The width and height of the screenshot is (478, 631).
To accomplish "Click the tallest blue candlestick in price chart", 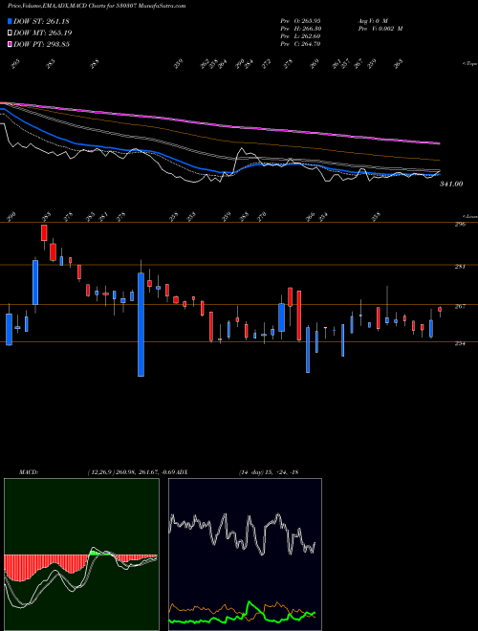I will 141,324.
